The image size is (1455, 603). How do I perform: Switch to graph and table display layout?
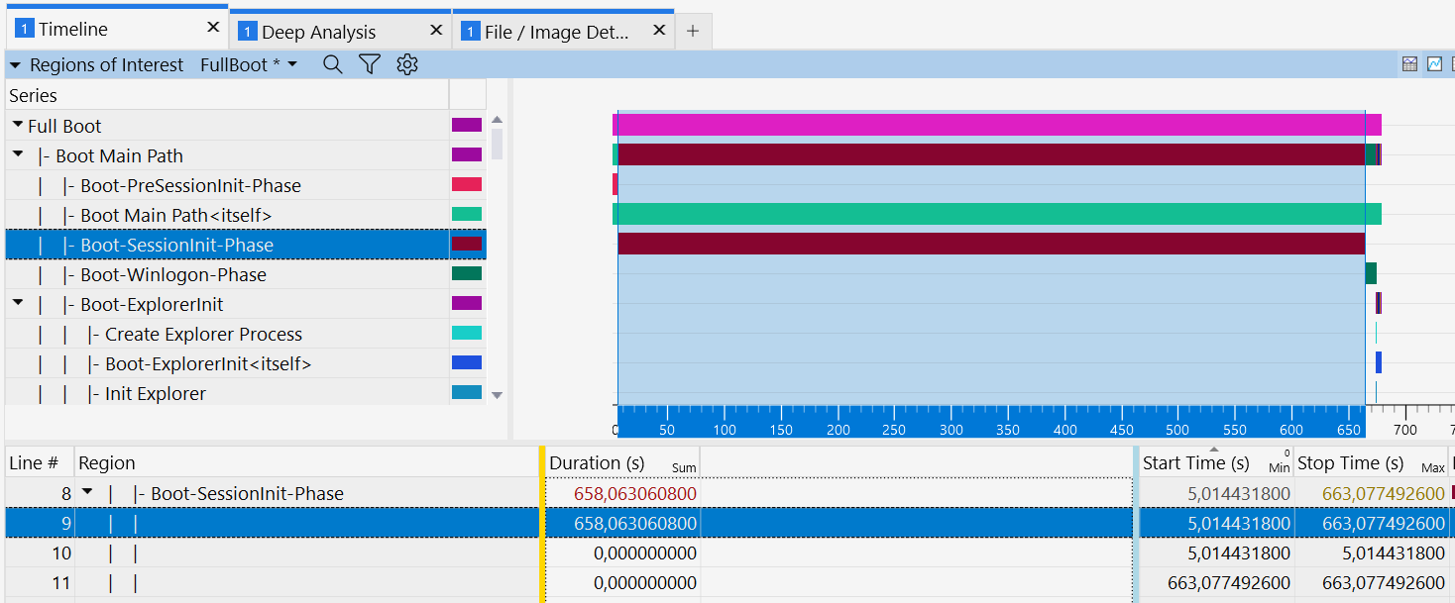pyautogui.click(x=1409, y=64)
